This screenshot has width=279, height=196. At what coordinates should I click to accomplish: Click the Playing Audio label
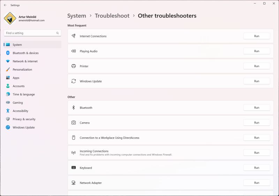click(89, 51)
